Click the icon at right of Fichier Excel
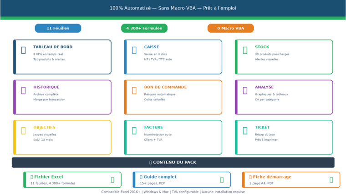 pos(112,180)
